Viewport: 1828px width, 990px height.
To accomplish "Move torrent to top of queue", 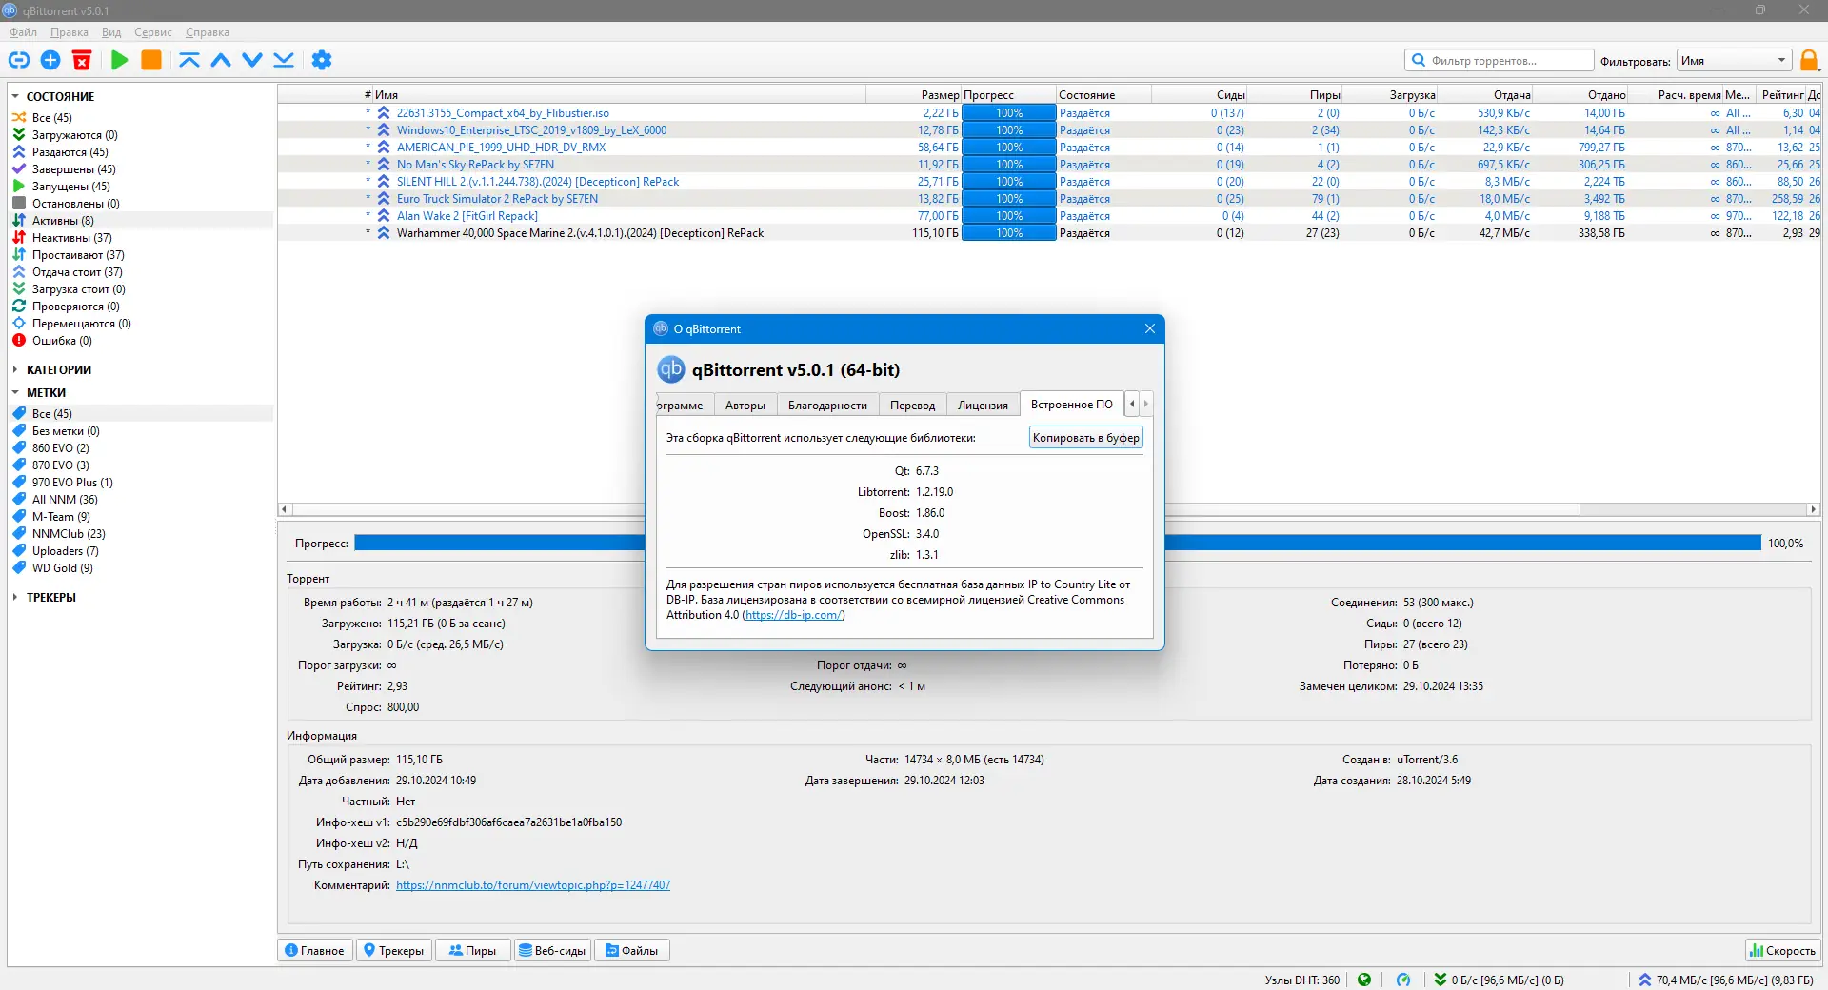I will tap(189, 60).
